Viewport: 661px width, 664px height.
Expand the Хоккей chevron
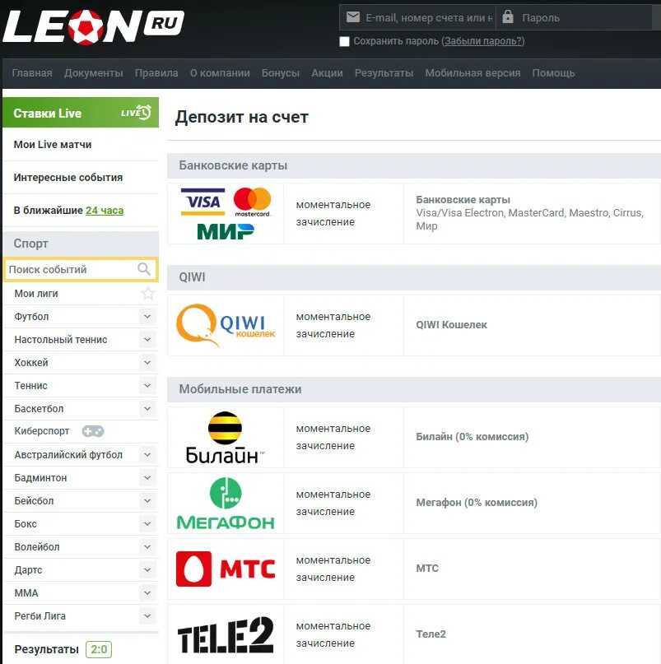click(x=147, y=363)
